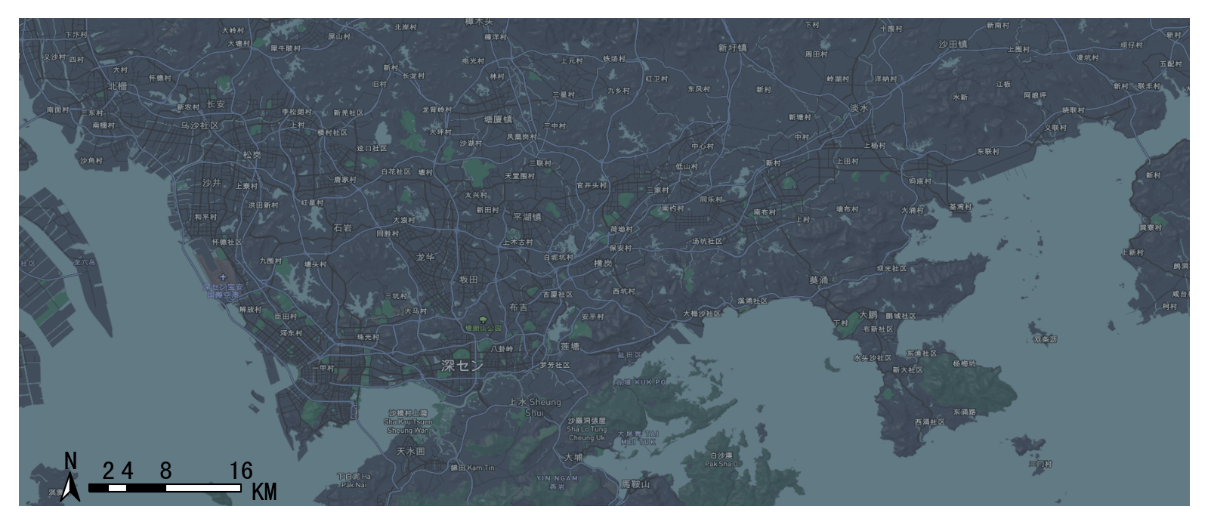This screenshot has height=525, width=1208.
Task: Click the 横岗 label
Action: (603, 264)
